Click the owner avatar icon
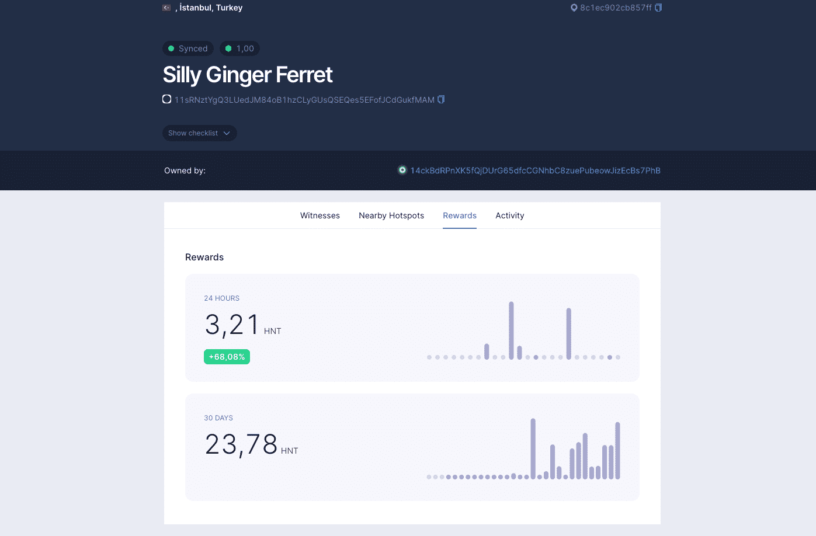Screen dimensions: 816x536 coord(402,170)
